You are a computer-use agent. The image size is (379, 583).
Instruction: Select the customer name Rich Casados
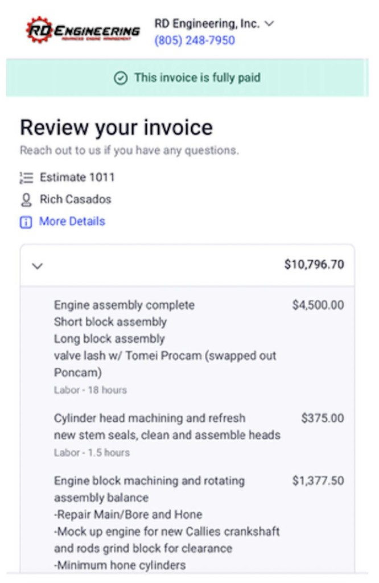tap(75, 200)
